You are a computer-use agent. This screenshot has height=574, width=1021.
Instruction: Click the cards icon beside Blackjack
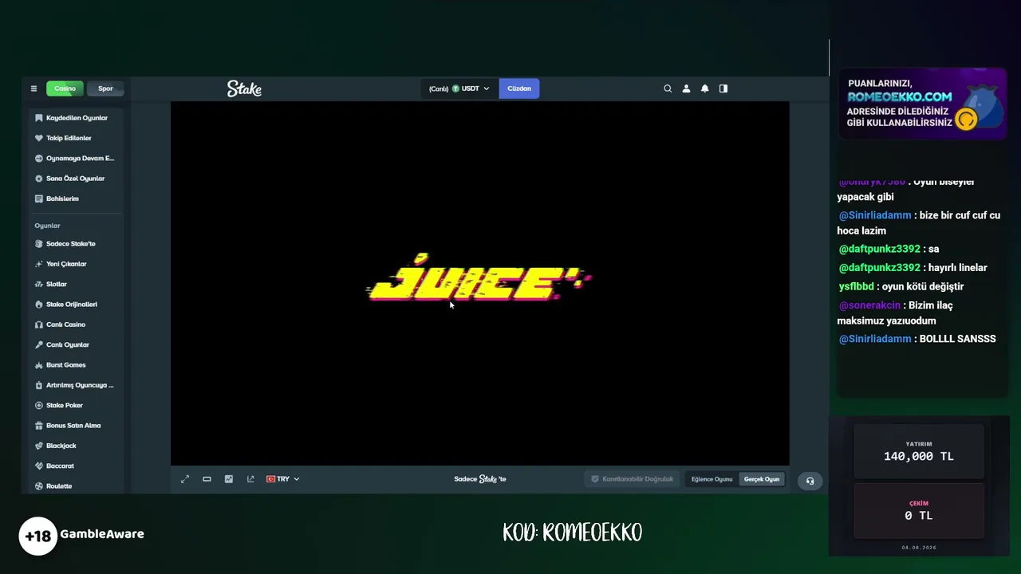[x=39, y=446]
